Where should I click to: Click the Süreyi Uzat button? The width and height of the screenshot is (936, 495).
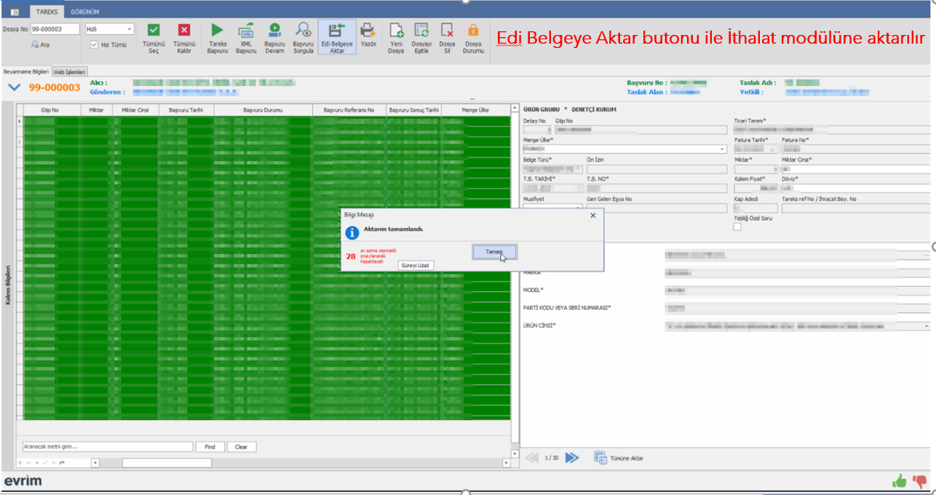point(416,265)
